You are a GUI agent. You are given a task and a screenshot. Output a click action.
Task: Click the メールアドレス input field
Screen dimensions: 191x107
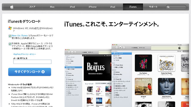tap(33, 62)
